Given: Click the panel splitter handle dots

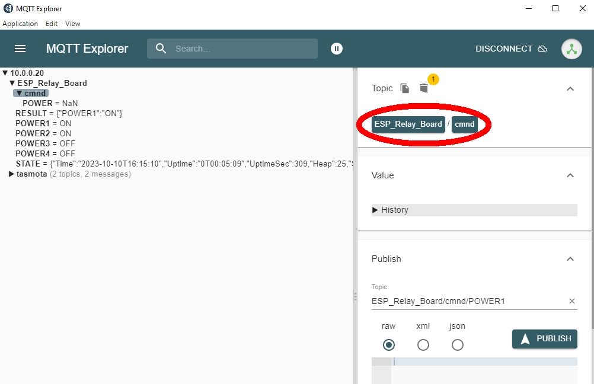Looking at the screenshot, I should pyautogui.click(x=355, y=296).
